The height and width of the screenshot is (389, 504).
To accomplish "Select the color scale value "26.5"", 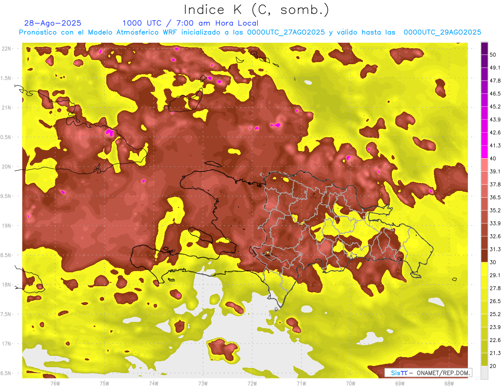I will coord(495,301).
